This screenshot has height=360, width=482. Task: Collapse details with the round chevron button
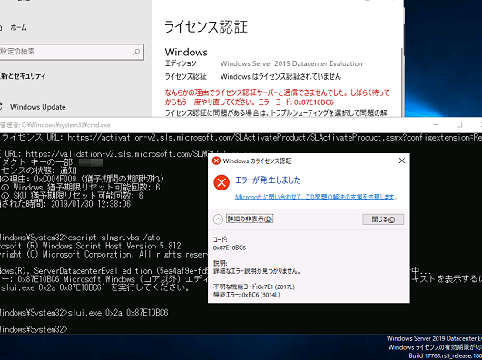click(218, 219)
